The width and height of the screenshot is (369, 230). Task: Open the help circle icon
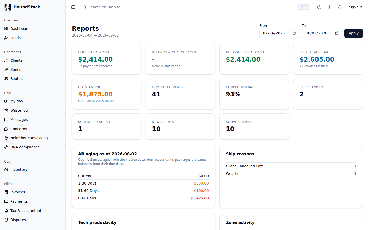point(319,7)
